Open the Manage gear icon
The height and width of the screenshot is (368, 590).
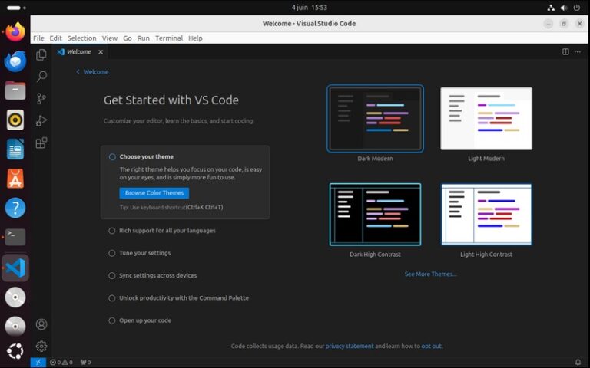pyautogui.click(x=41, y=346)
